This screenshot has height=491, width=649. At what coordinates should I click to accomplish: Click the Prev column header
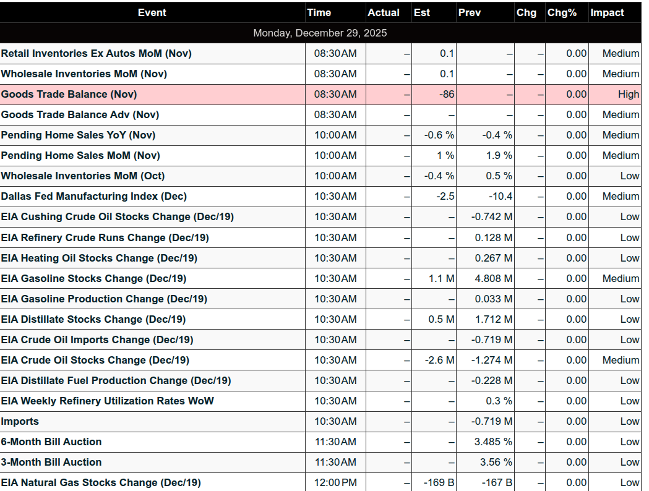coord(470,12)
